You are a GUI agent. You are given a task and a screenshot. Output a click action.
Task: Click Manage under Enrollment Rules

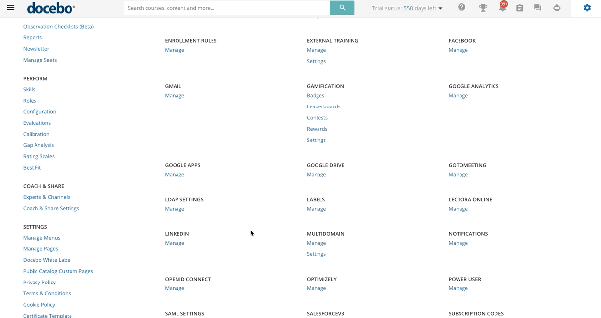click(x=175, y=50)
